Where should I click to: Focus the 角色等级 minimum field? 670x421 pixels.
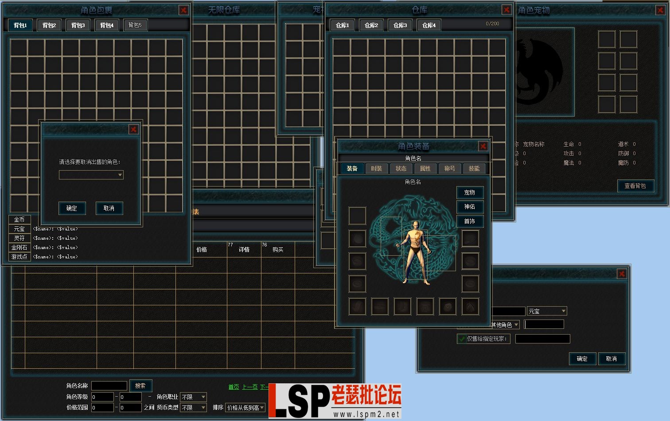coord(103,397)
